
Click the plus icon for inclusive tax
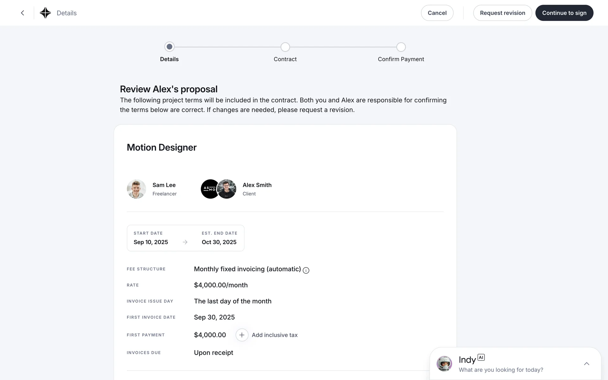242,335
